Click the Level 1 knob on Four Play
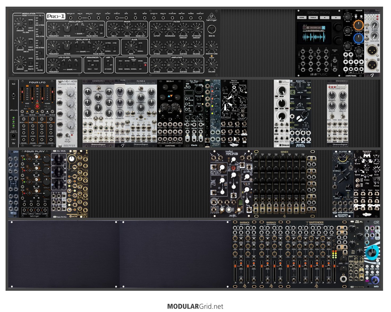The height and width of the screenshot is (312, 391). pos(46,159)
